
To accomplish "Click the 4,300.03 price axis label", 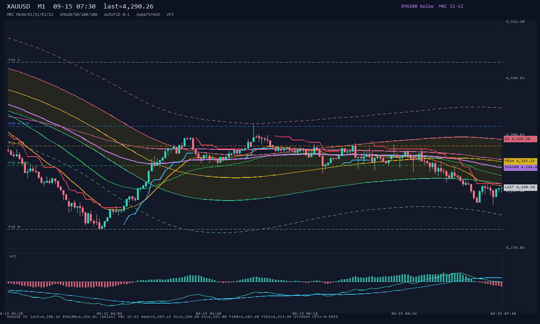I will [x=515, y=135].
